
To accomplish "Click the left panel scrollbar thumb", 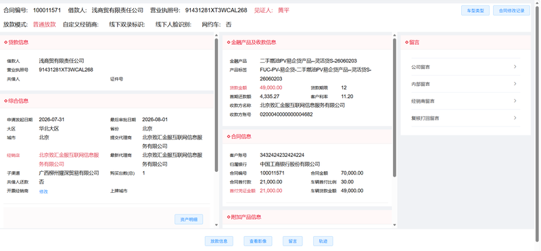I will tap(216, 105).
